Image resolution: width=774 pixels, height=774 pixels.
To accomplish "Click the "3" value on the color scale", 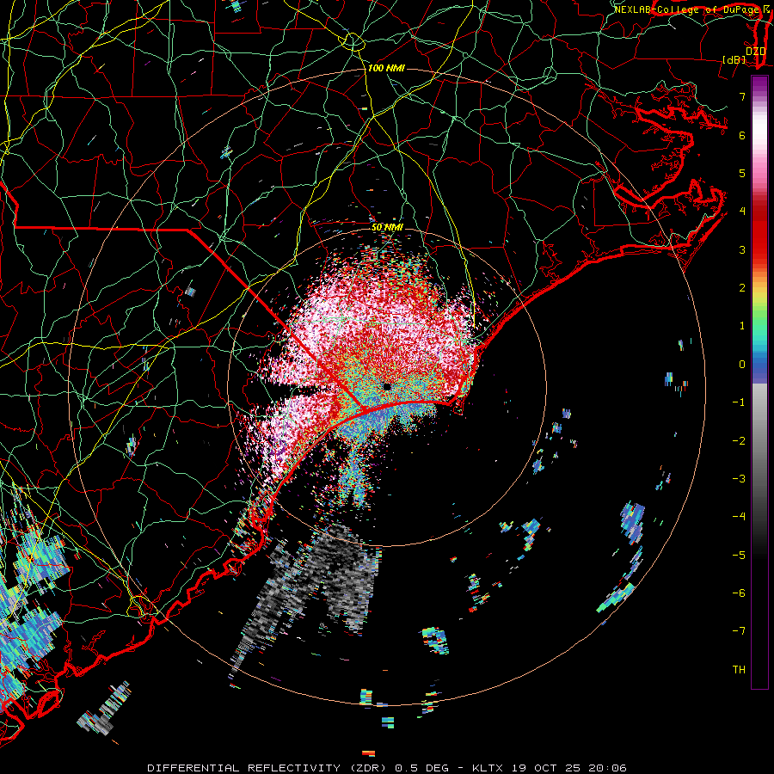I will 742,249.
